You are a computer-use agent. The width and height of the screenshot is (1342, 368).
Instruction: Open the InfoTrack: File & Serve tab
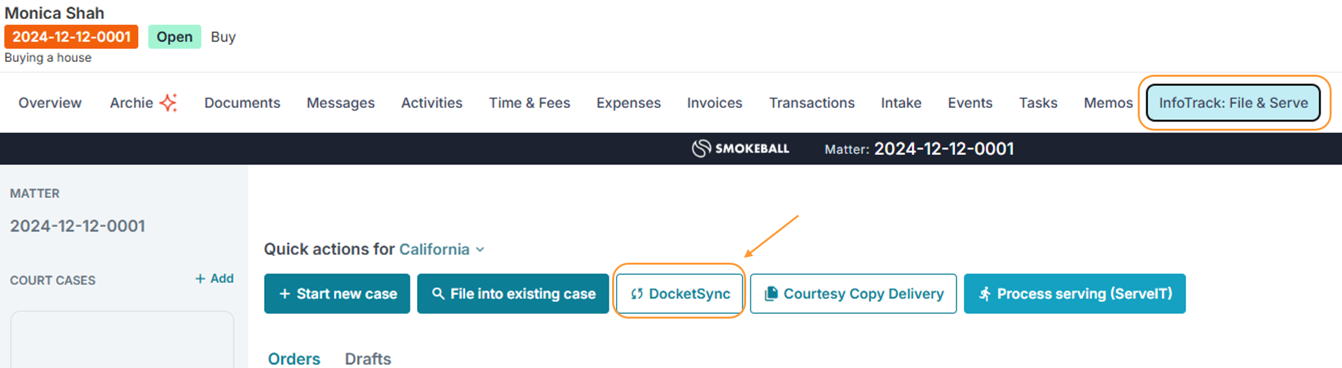1233,103
